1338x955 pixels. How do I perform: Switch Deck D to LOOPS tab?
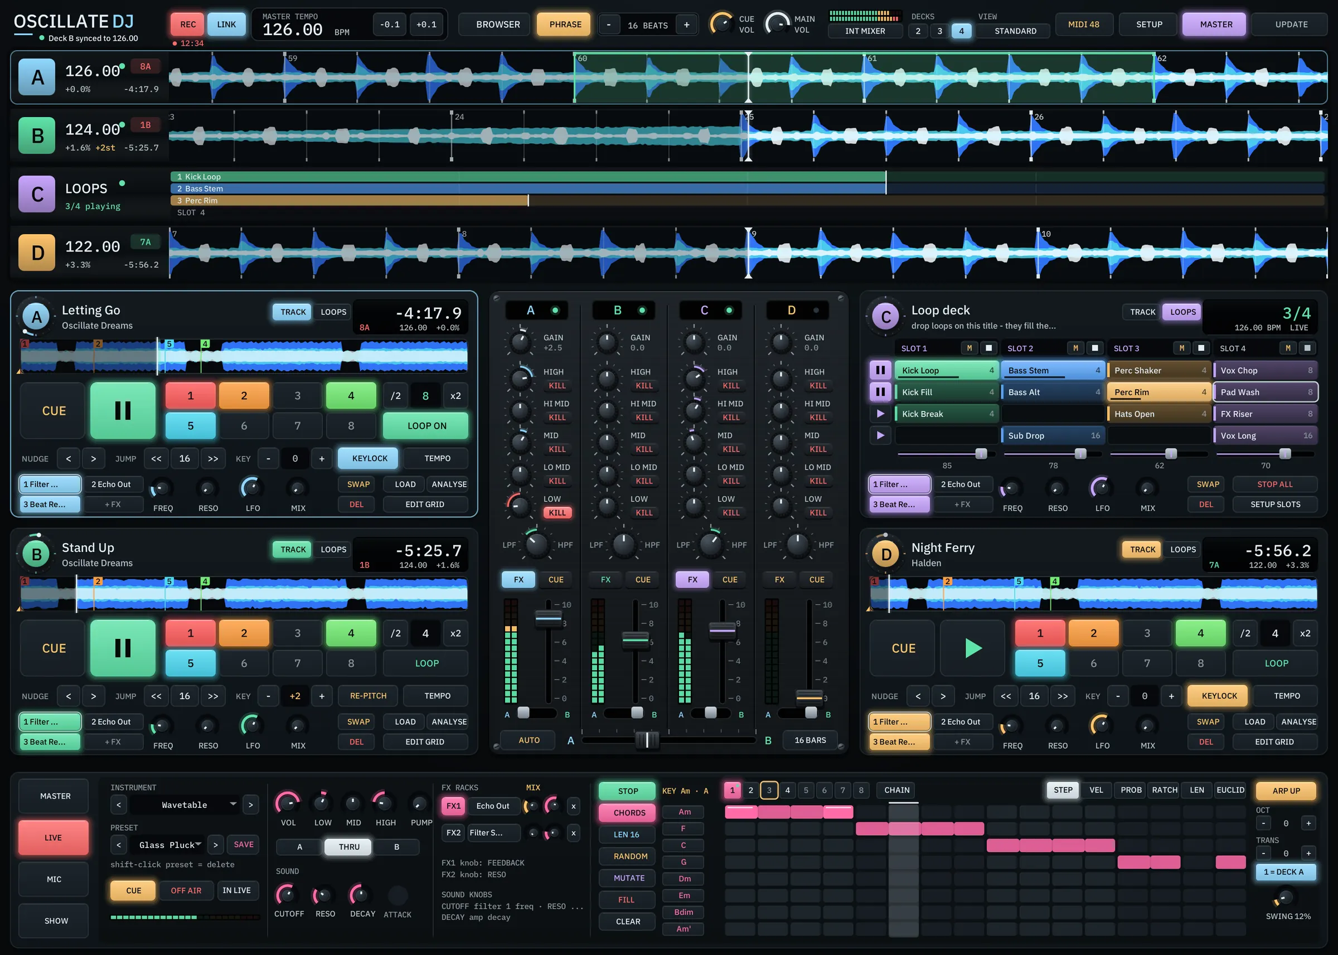[x=1183, y=550]
